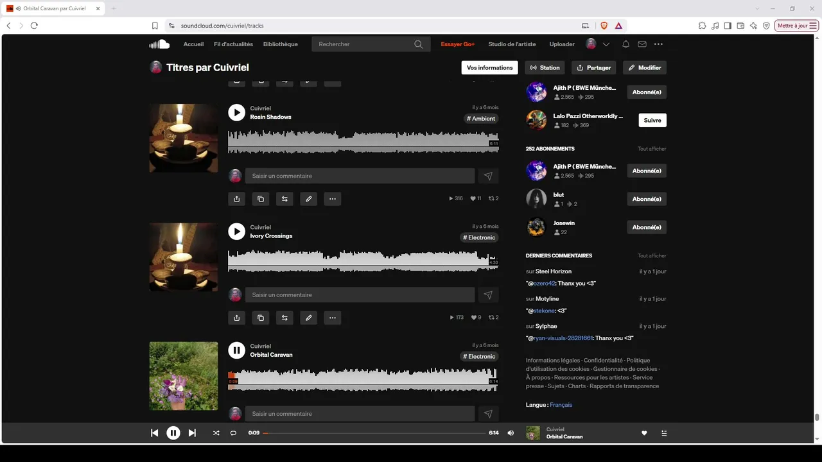Open more options for Ivory Crossings

point(332,318)
